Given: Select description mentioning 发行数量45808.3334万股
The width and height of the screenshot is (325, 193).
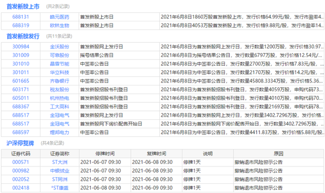Looking at the screenshot, I should tap(242, 81).
